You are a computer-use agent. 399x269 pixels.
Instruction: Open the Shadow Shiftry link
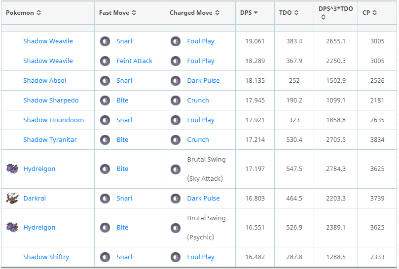tap(46, 257)
